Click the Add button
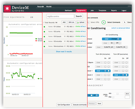135x109 pixels. pyautogui.click(x=64, y=22)
